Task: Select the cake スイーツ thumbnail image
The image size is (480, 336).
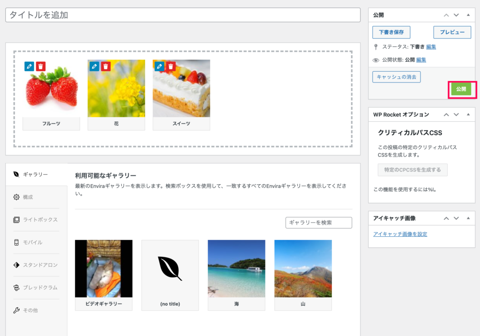Action: pyautogui.click(x=181, y=89)
